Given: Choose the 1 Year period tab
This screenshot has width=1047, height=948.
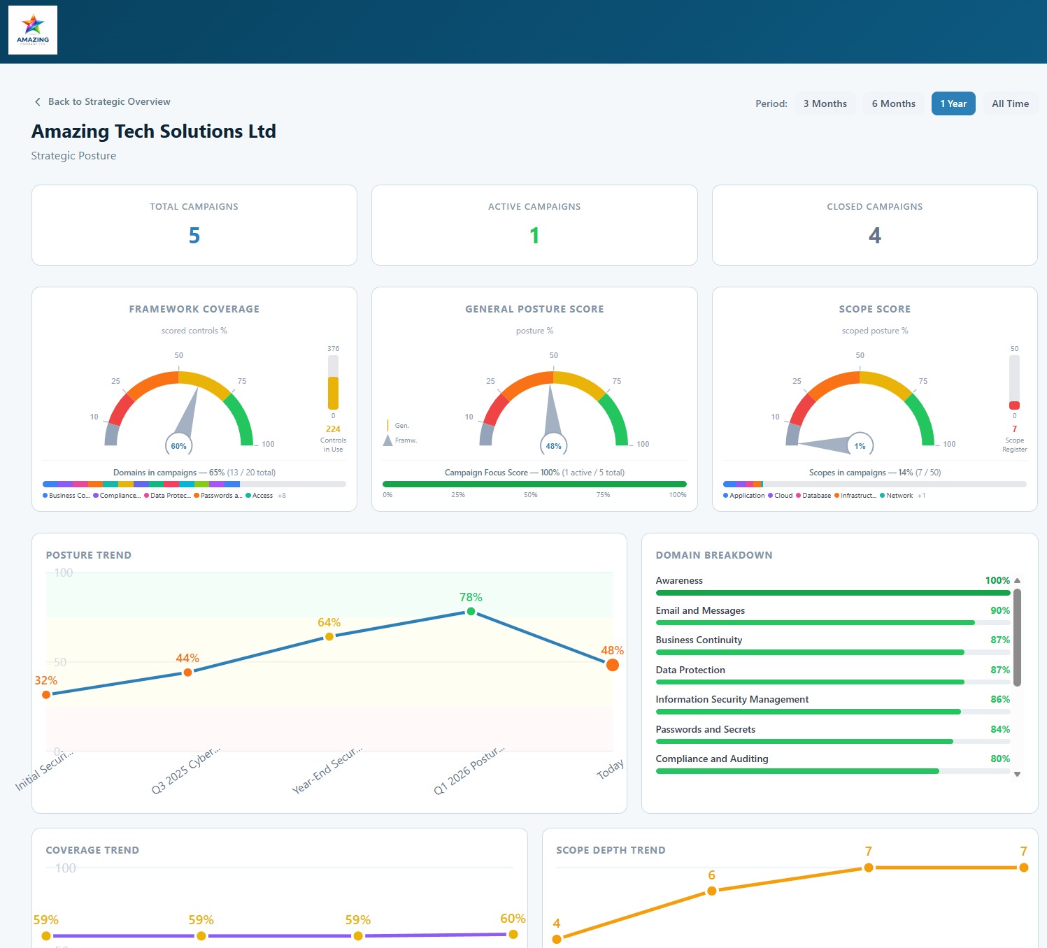Looking at the screenshot, I should pyautogui.click(x=953, y=103).
